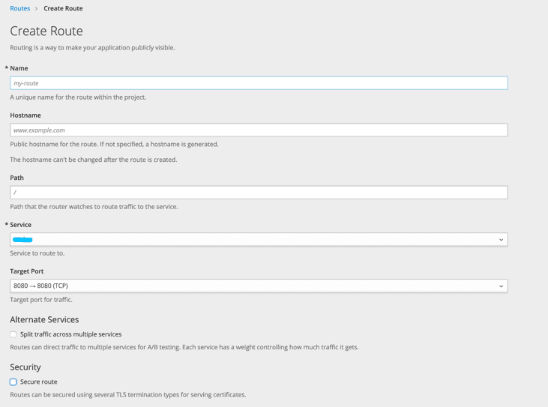Click the 'Service to route to.' help text
Viewport: 548px width, 407px height.
(x=37, y=253)
